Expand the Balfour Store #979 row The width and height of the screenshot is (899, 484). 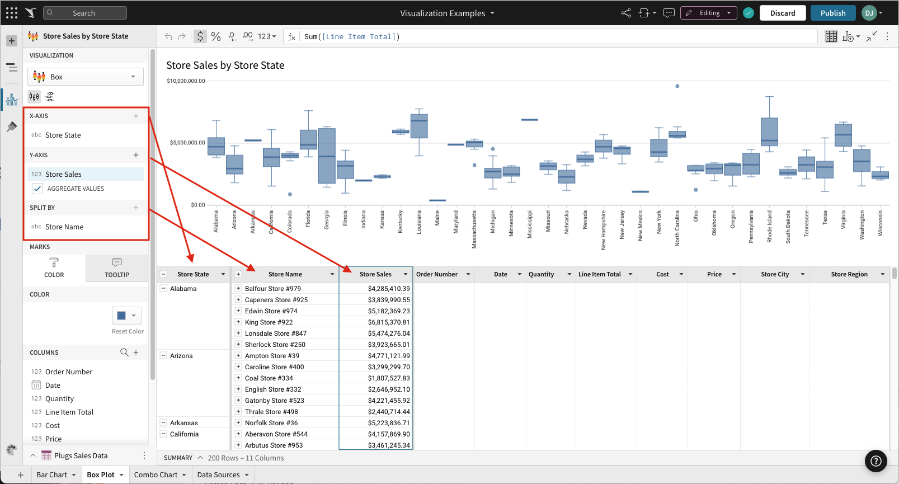(x=238, y=289)
